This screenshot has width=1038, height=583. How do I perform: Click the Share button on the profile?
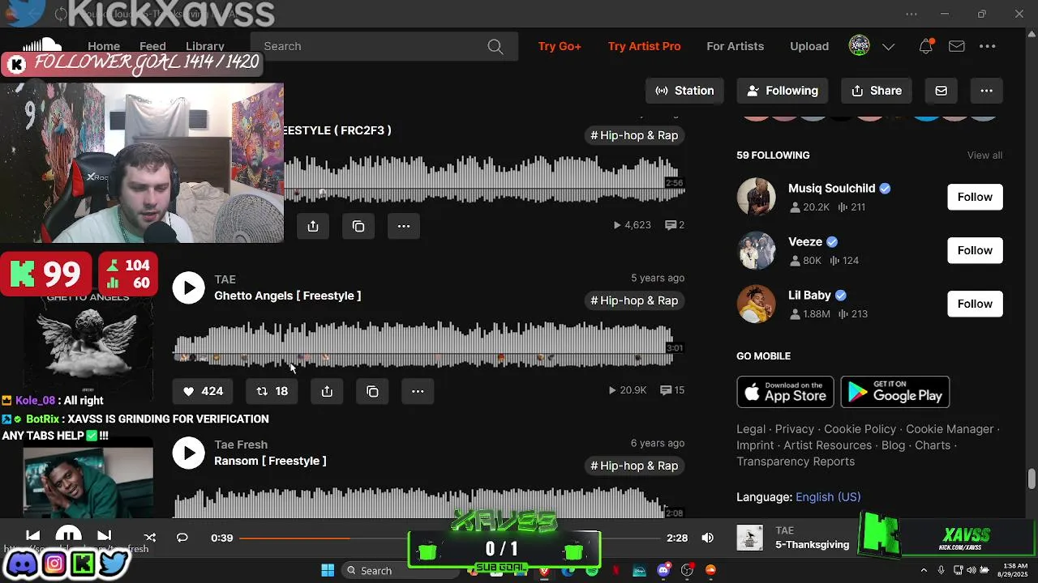pyautogui.click(x=876, y=91)
